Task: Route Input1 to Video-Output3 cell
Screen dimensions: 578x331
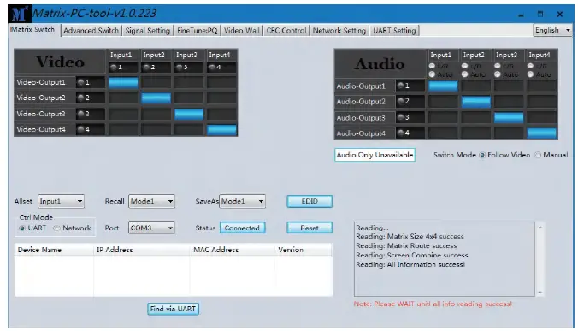Action: [123, 114]
